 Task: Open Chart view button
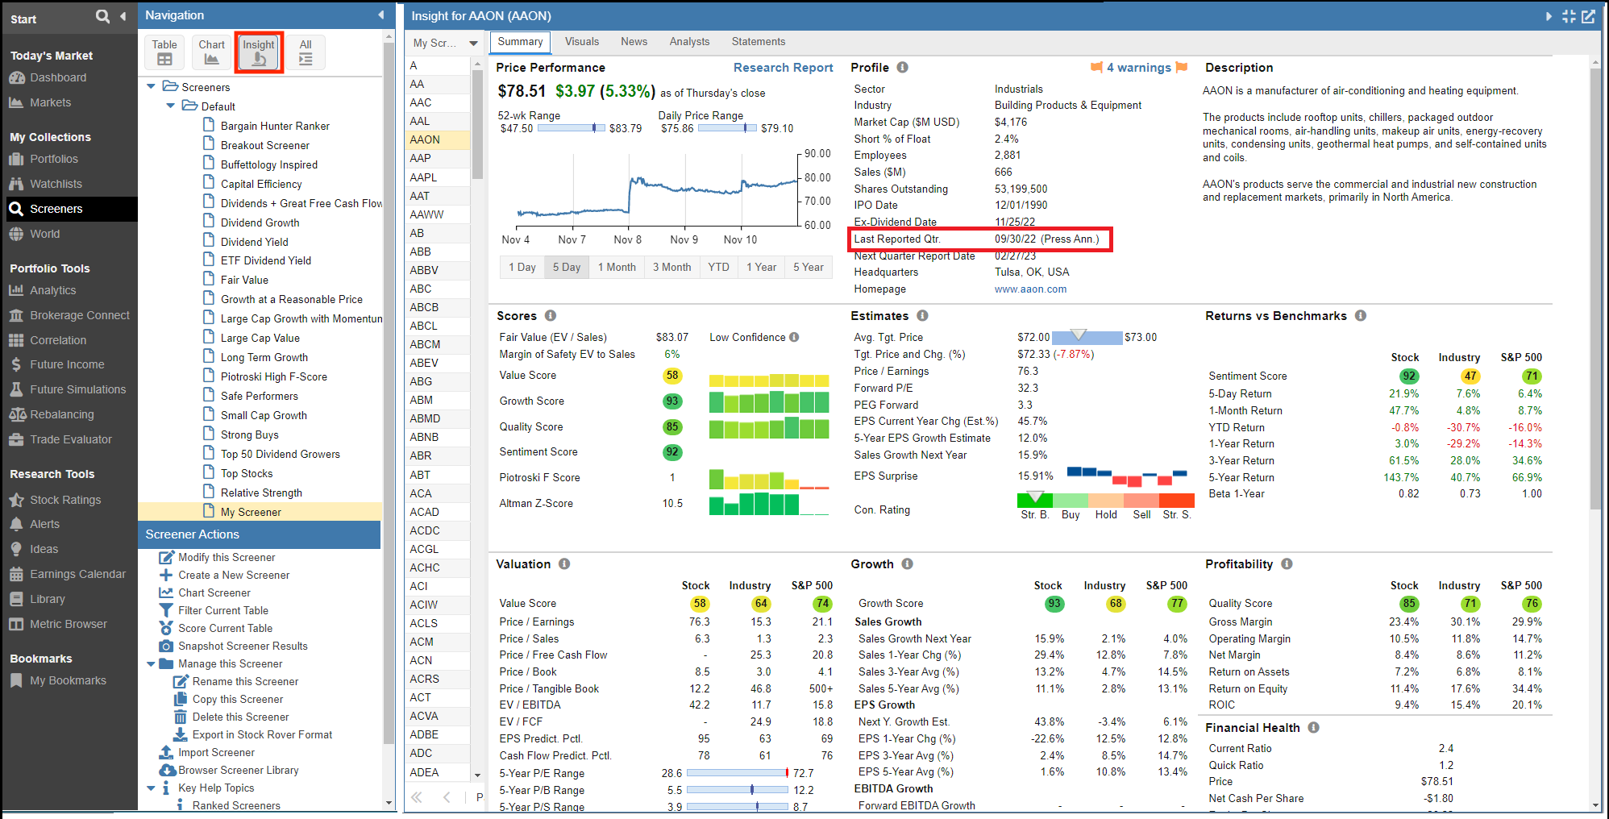(x=211, y=52)
